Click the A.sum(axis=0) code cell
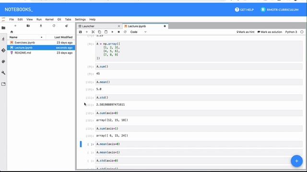Image resolution: width=307 pixels, height=172 pixels. [199, 113]
